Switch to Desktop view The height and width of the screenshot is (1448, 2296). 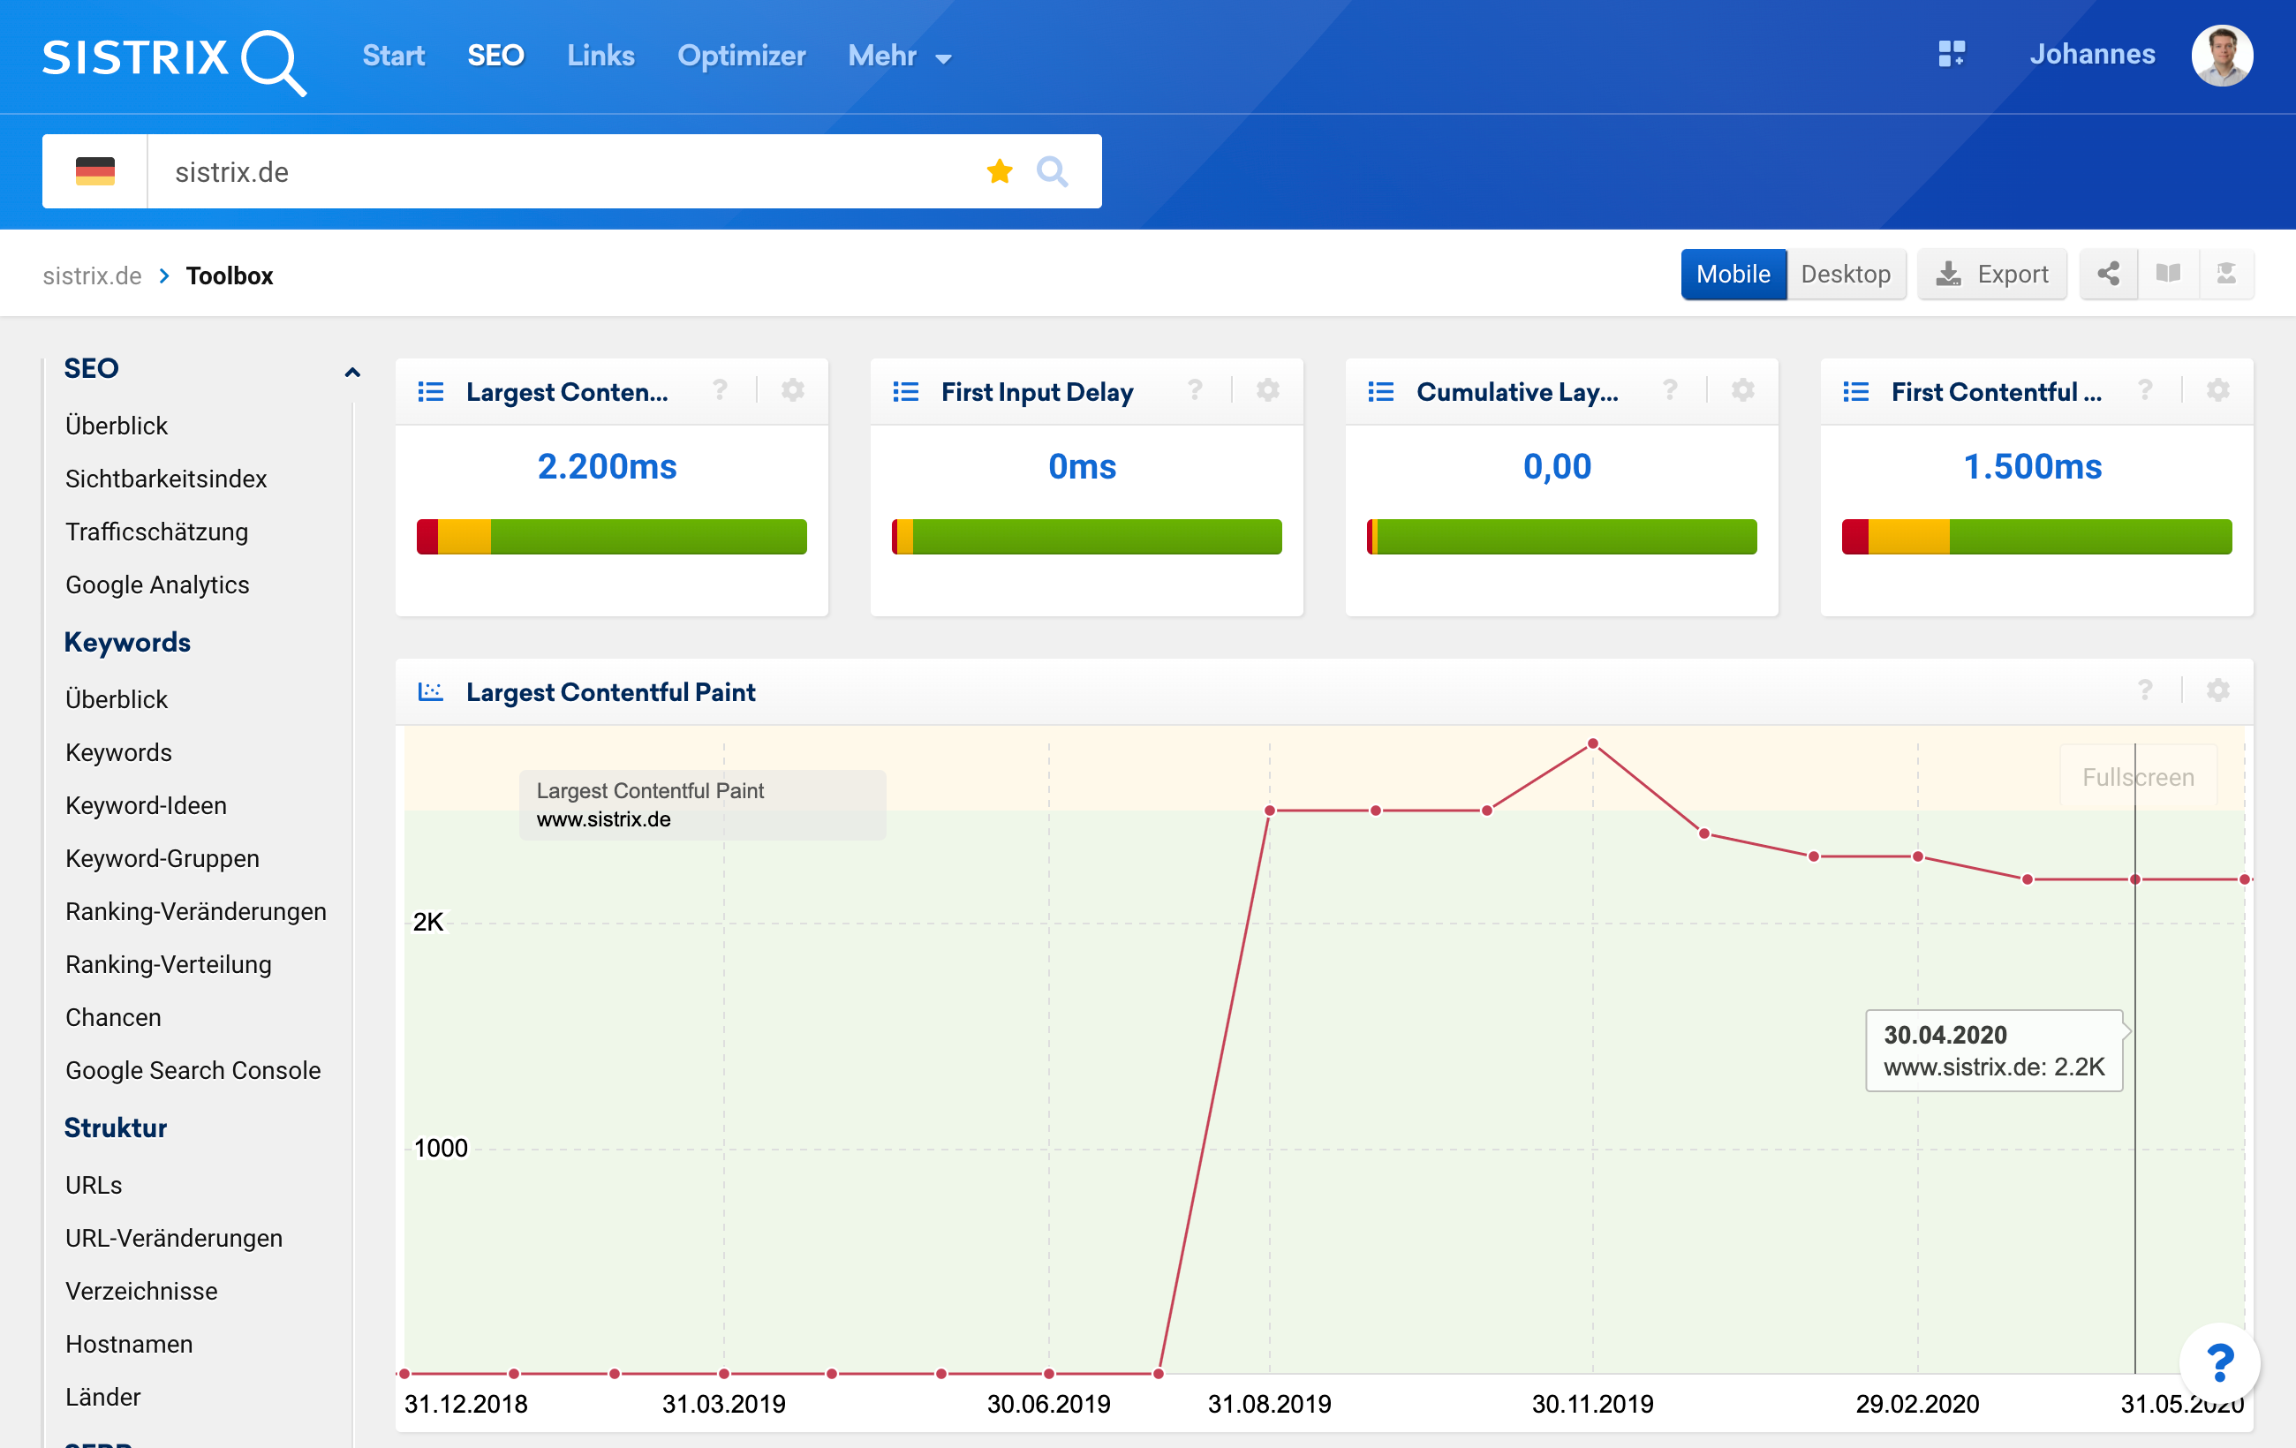(x=1845, y=275)
